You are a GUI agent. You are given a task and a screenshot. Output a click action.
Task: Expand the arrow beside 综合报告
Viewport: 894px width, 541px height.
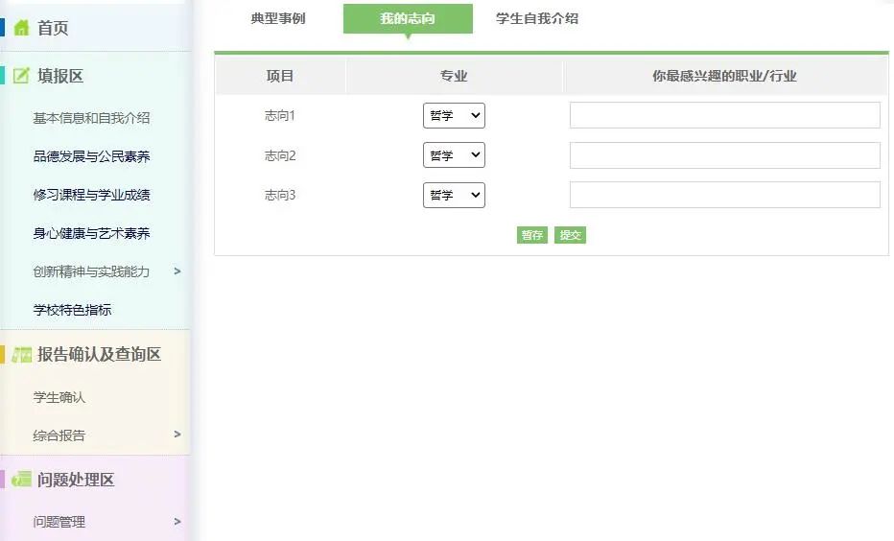(177, 435)
